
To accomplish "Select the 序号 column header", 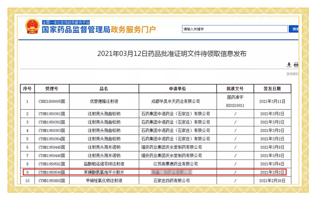I will tap(27, 89).
